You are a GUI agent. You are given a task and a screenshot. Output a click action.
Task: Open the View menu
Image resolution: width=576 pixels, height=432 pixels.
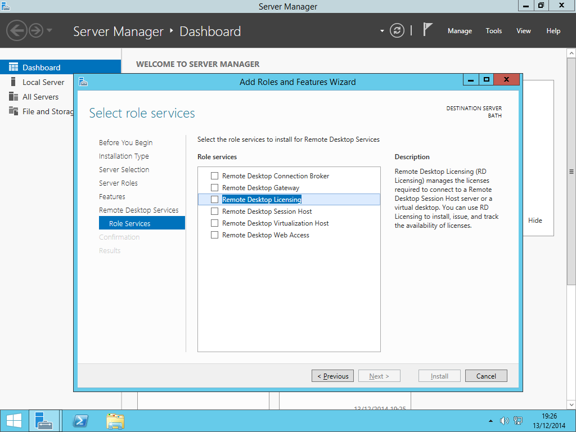tap(524, 31)
